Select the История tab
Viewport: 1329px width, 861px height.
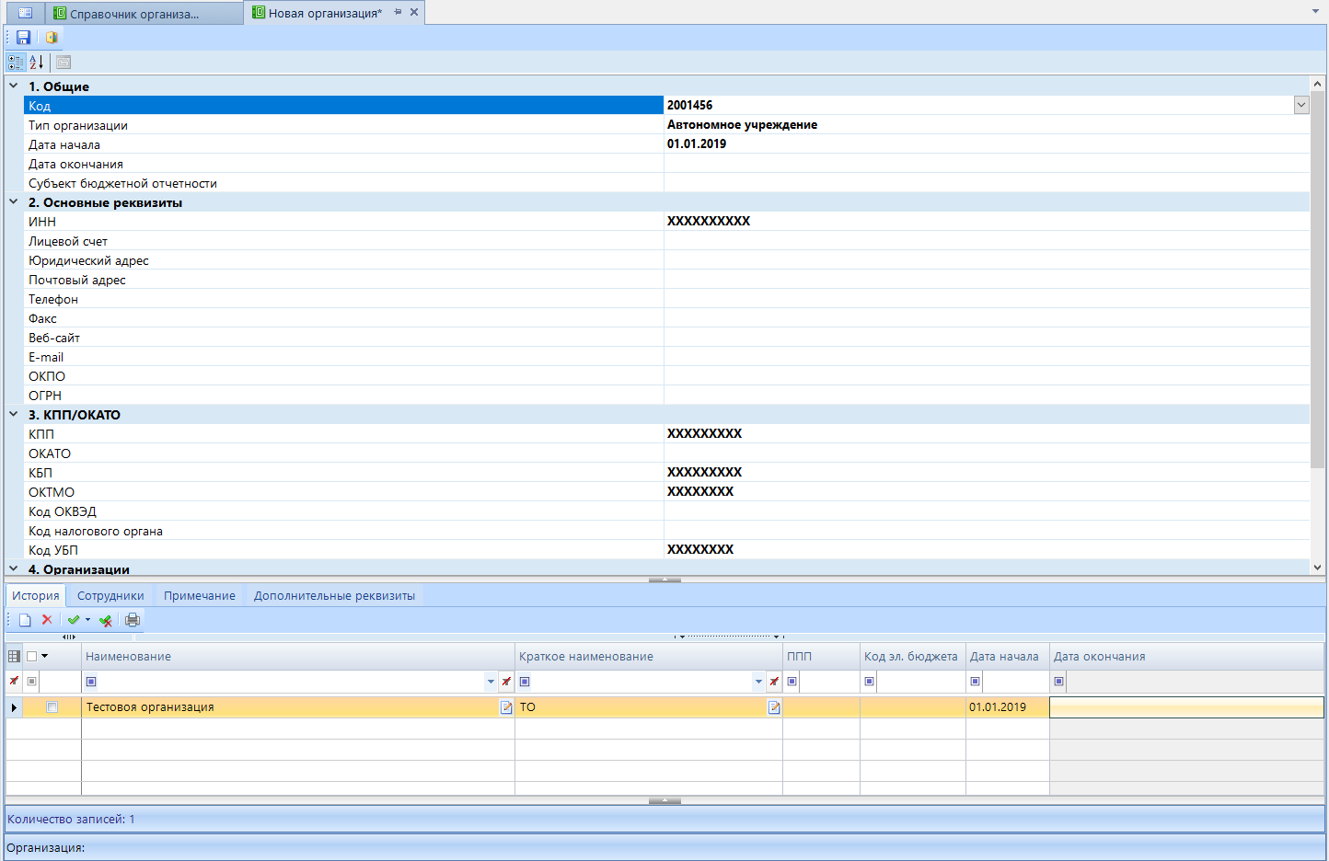click(x=36, y=595)
